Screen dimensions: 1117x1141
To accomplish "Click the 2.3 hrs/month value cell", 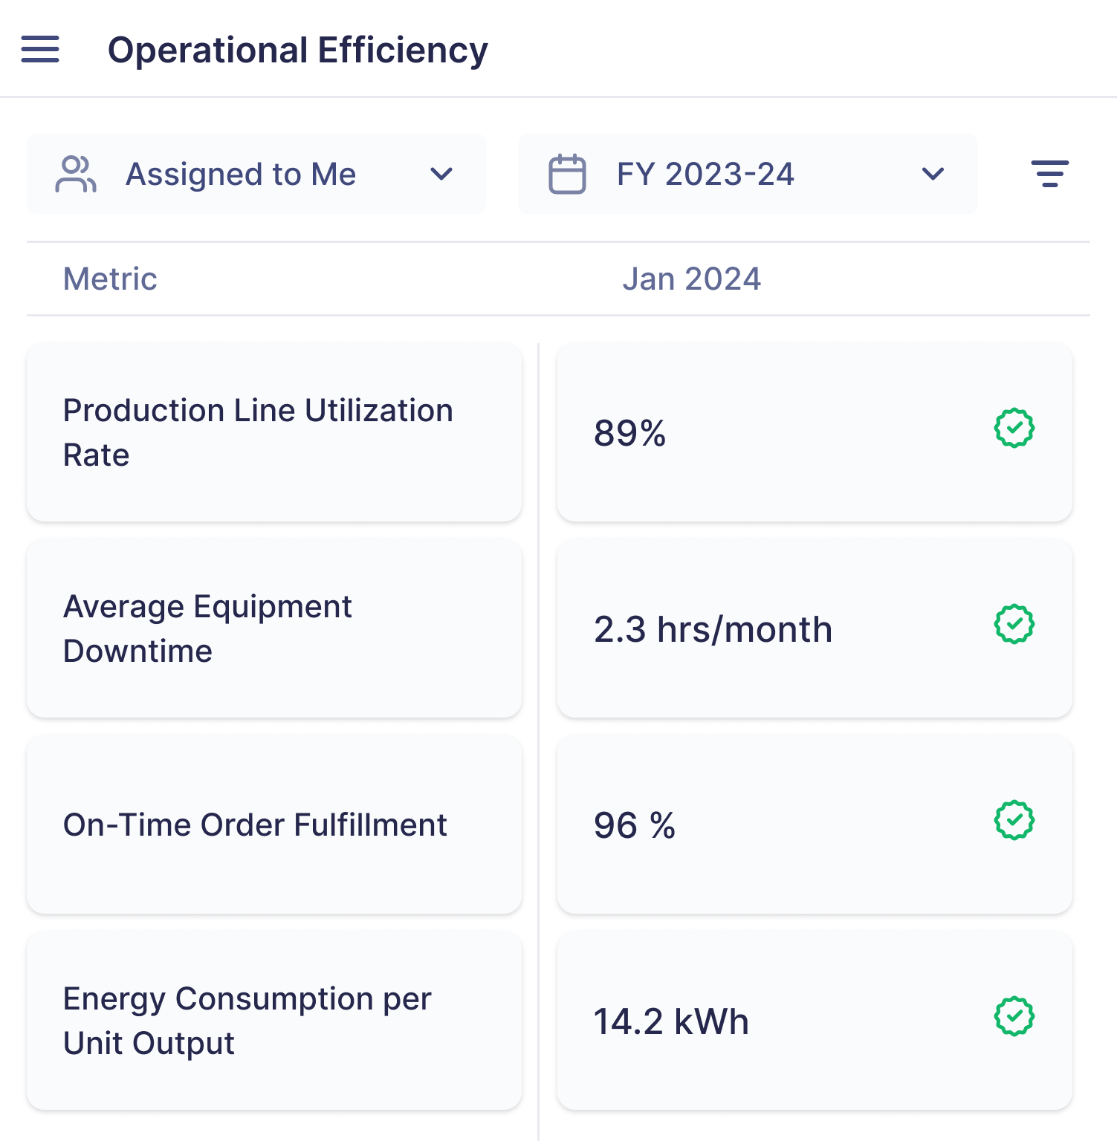I will pos(743,629).
